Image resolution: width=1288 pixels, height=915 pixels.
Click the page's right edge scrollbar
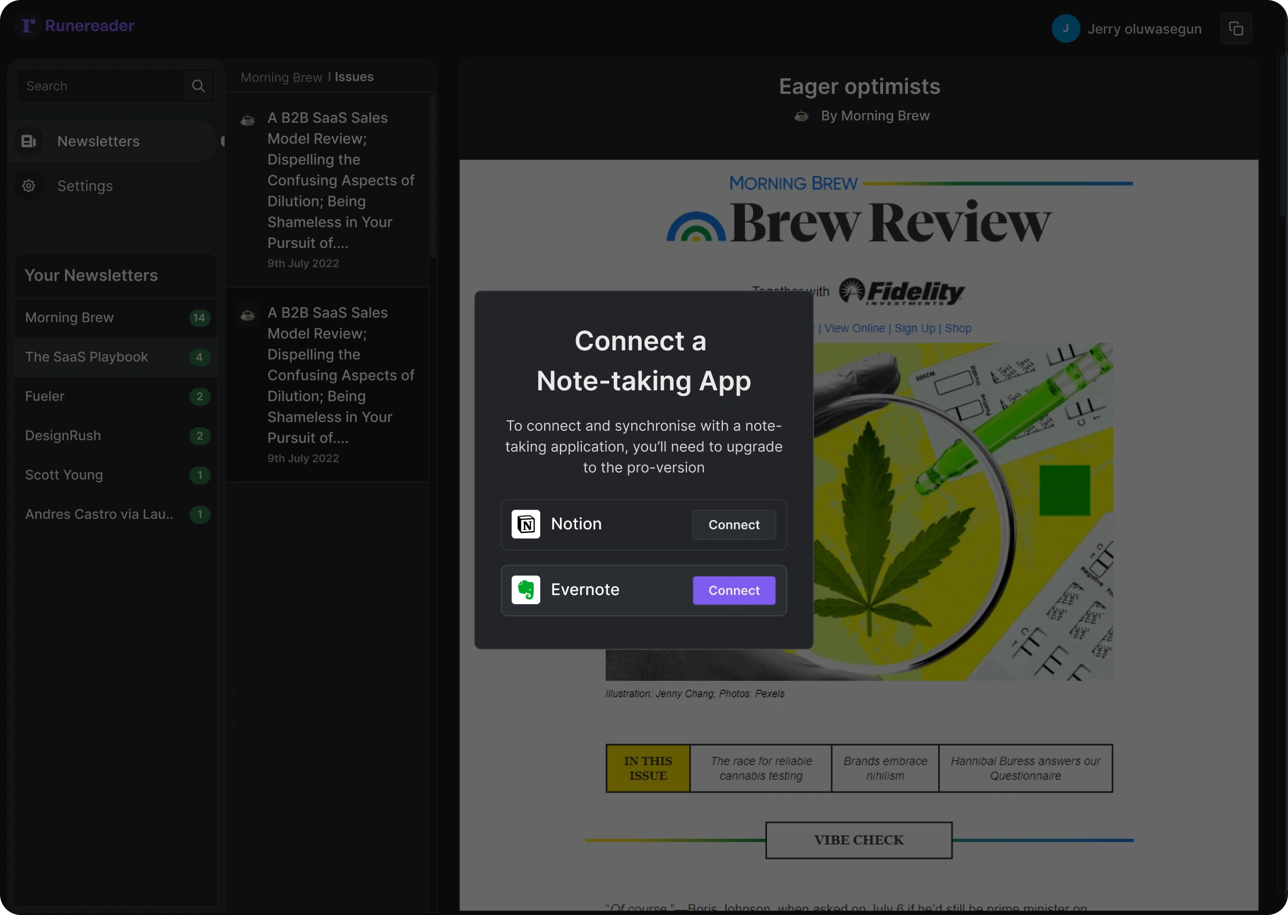click(1282, 136)
